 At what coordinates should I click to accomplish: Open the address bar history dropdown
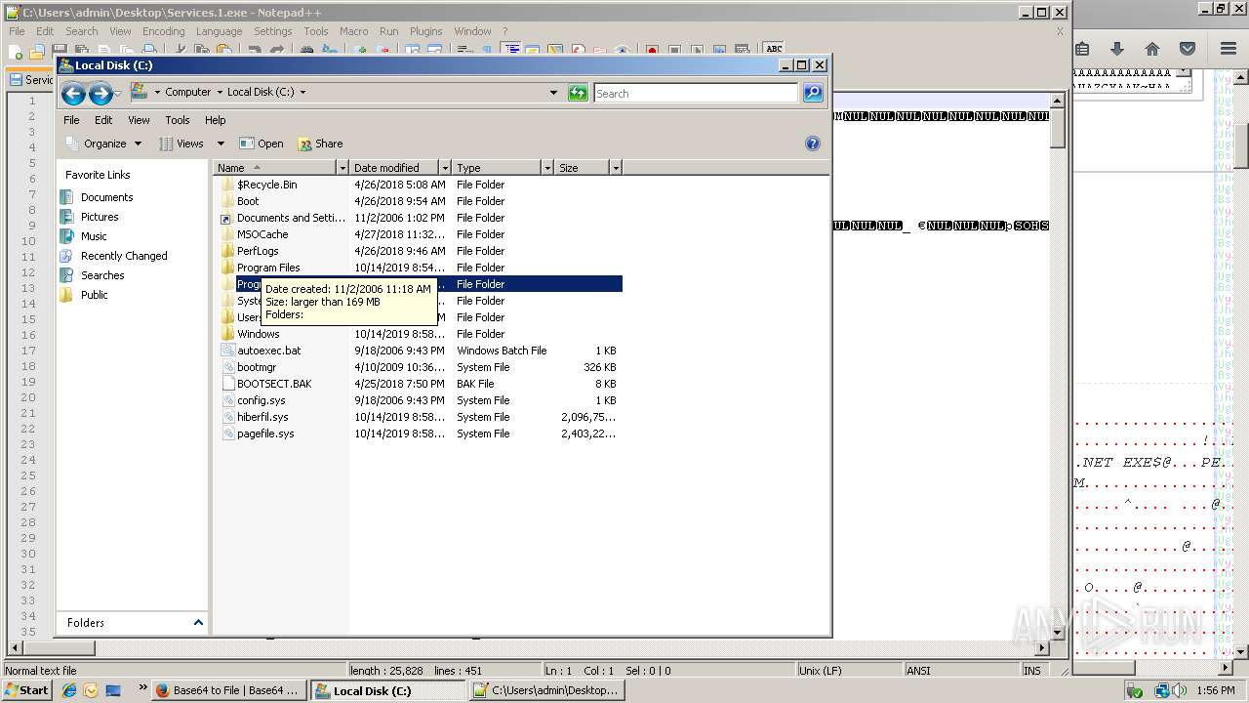click(553, 93)
